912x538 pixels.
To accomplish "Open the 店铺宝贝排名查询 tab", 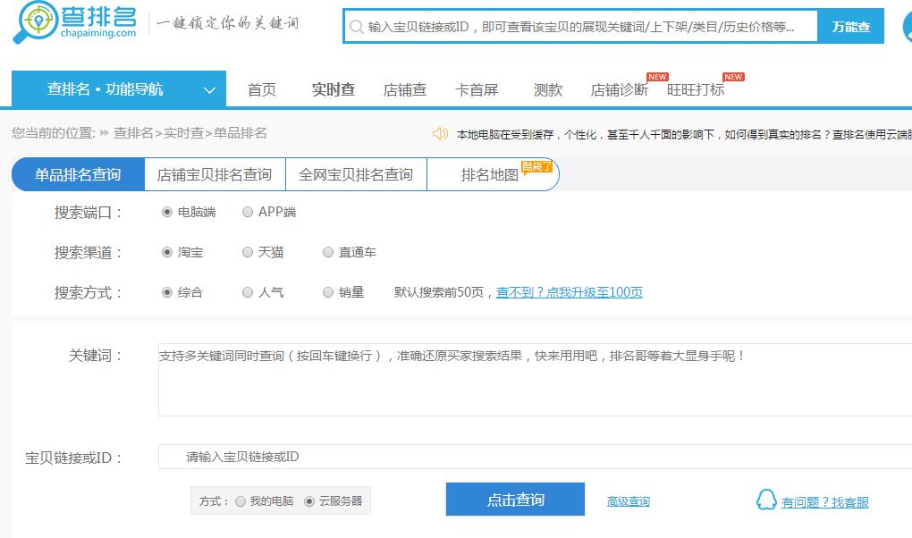I will click(x=215, y=175).
